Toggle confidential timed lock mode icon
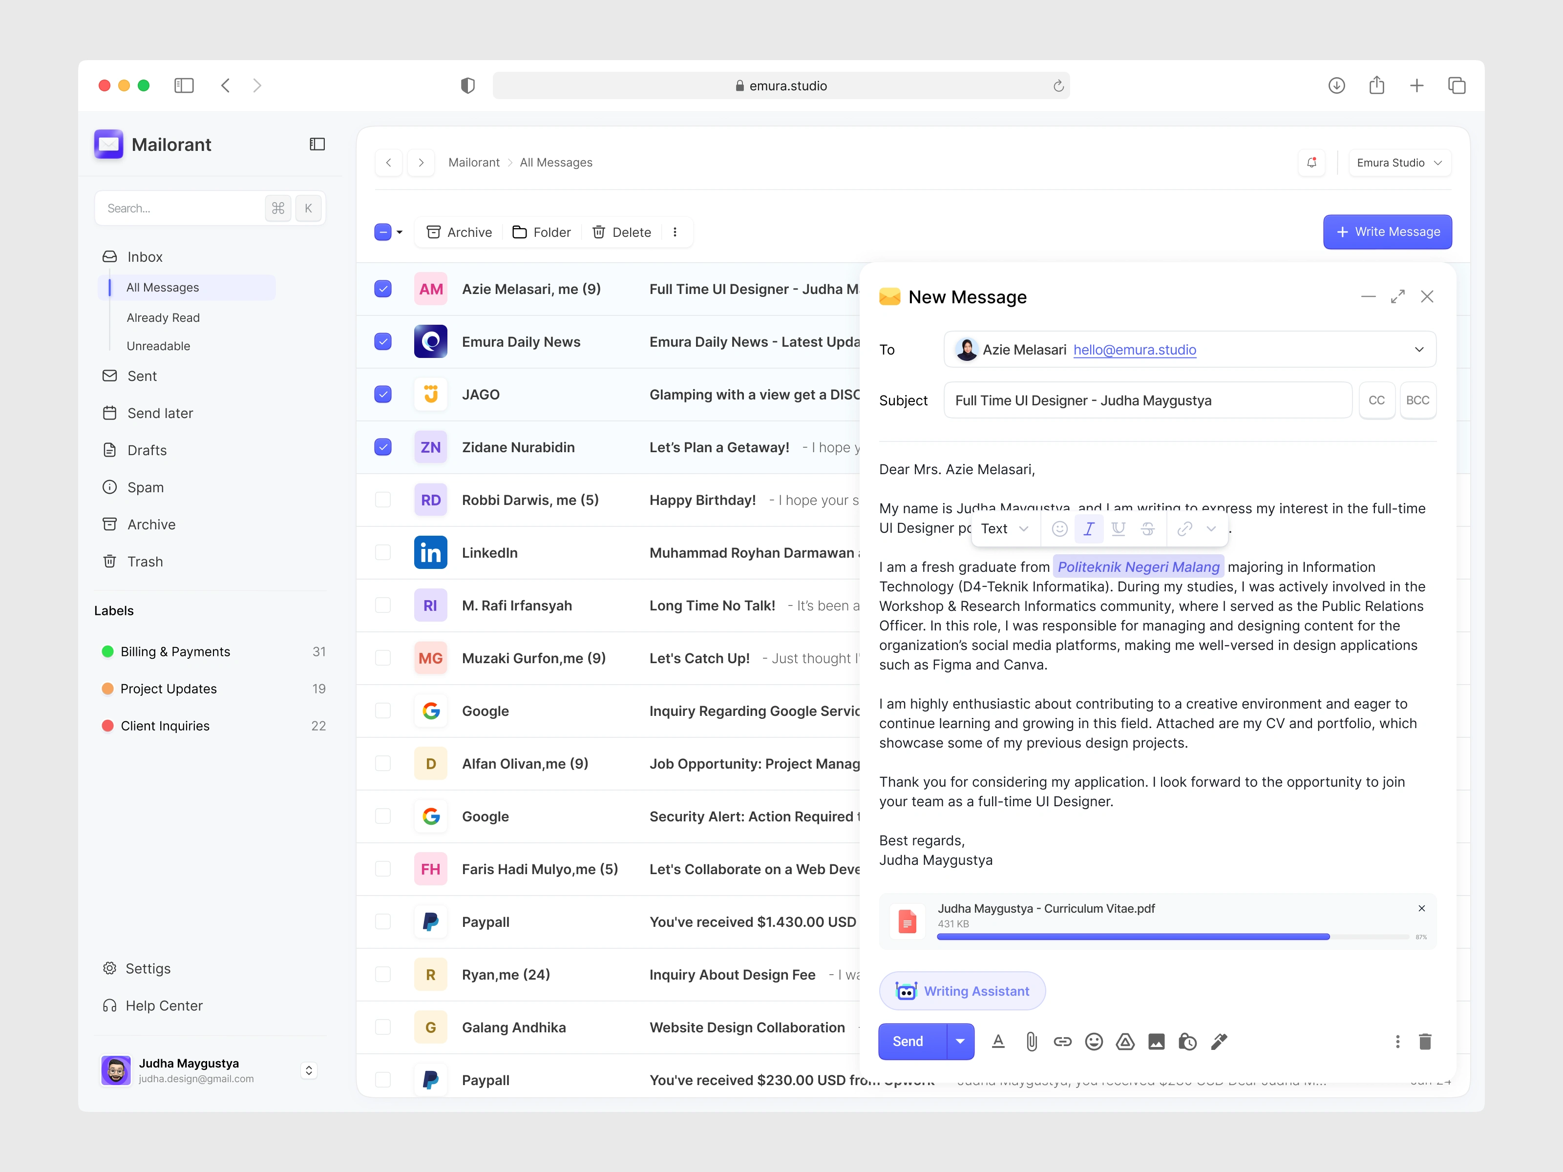Viewport: 1563px width, 1172px height. click(x=1187, y=1041)
